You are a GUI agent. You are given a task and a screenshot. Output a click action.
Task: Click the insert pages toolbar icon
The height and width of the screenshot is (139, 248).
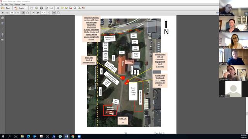(79, 8)
